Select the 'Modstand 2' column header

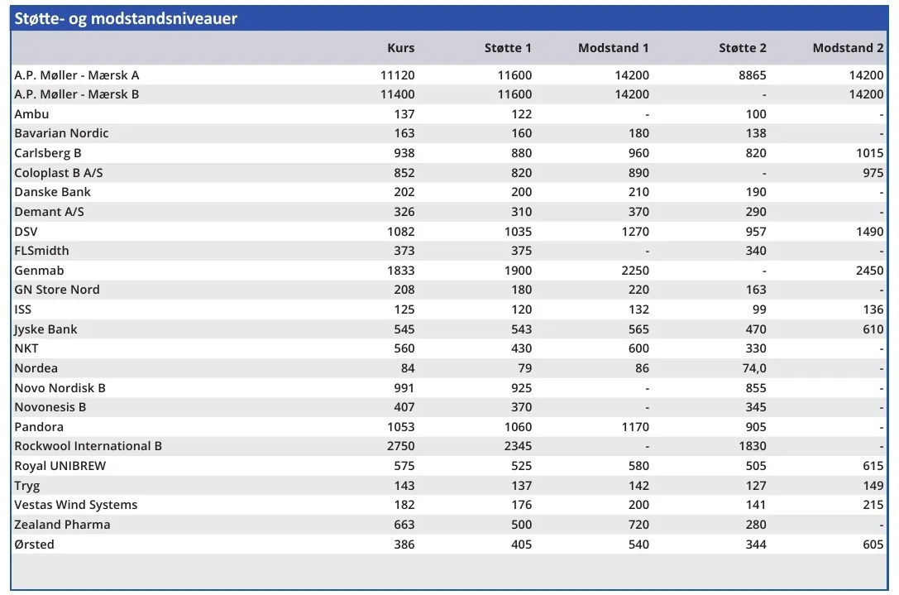848,48
